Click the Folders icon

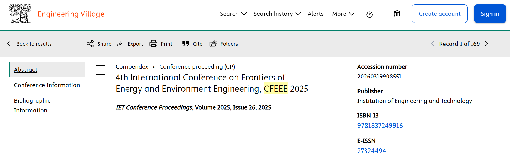point(213,44)
